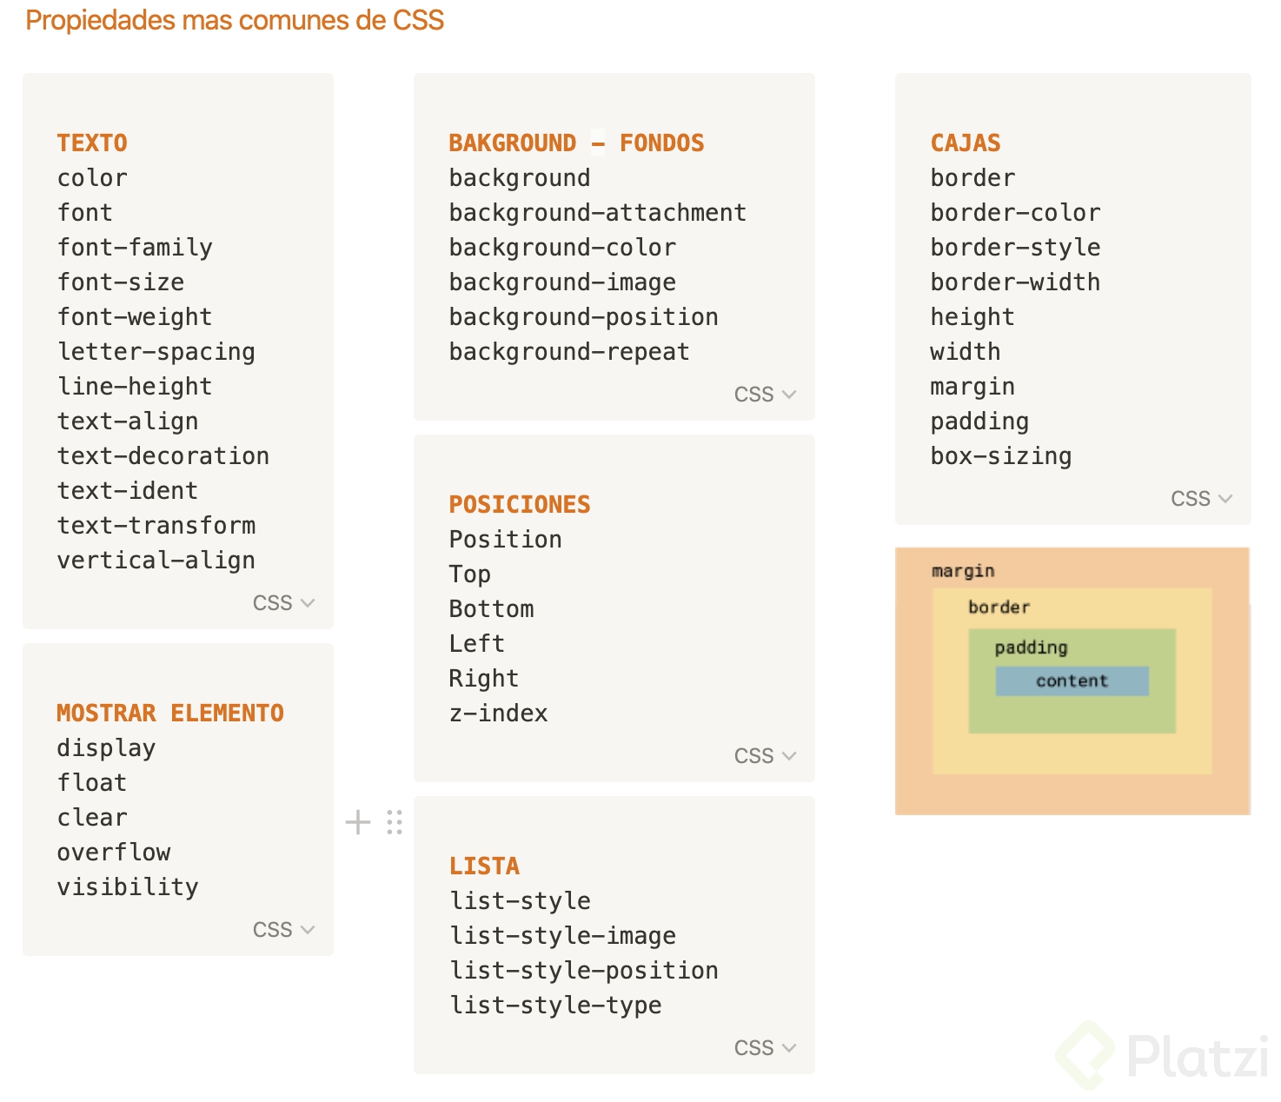Click the background-repeat line
Image resolution: width=1281 pixels, height=1102 pixels.
point(569,352)
